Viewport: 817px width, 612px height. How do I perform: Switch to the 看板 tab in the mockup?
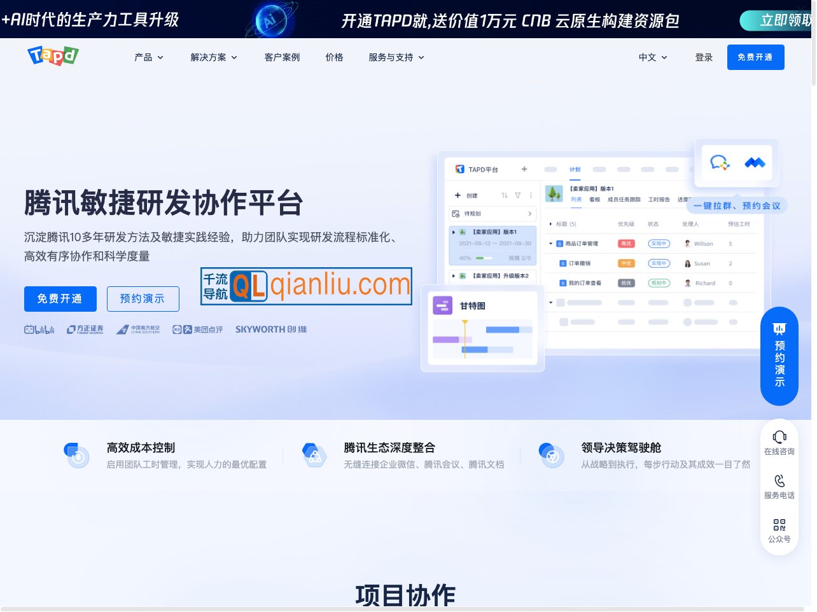(x=594, y=198)
